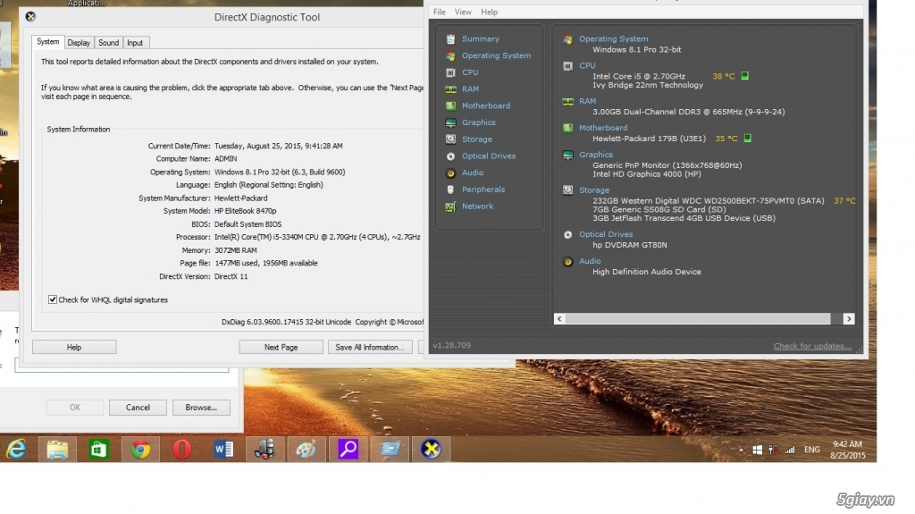Toggle Check for WHQL digital signatures

(53, 299)
